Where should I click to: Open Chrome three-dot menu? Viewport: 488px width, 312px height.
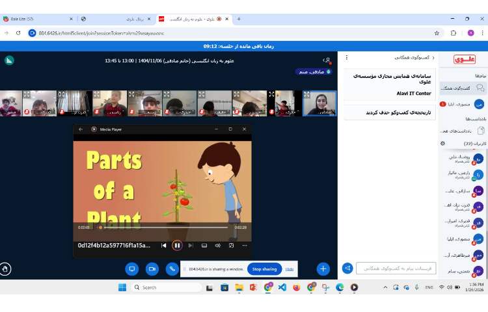click(482, 33)
